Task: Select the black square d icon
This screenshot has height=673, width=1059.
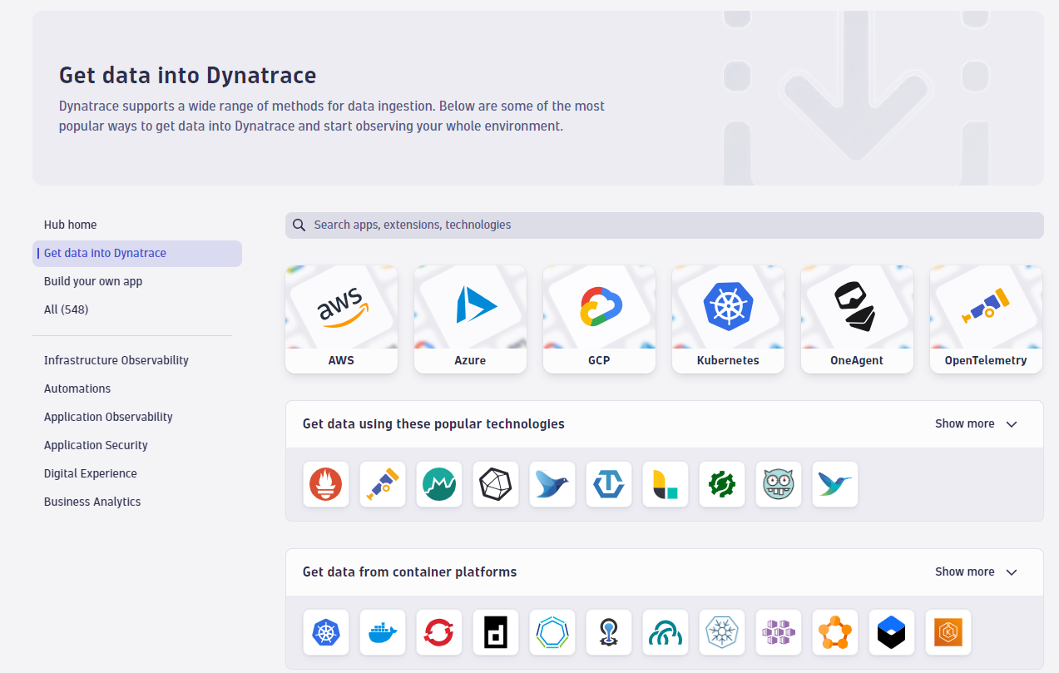Action: pyautogui.click(x=496, y=632)
